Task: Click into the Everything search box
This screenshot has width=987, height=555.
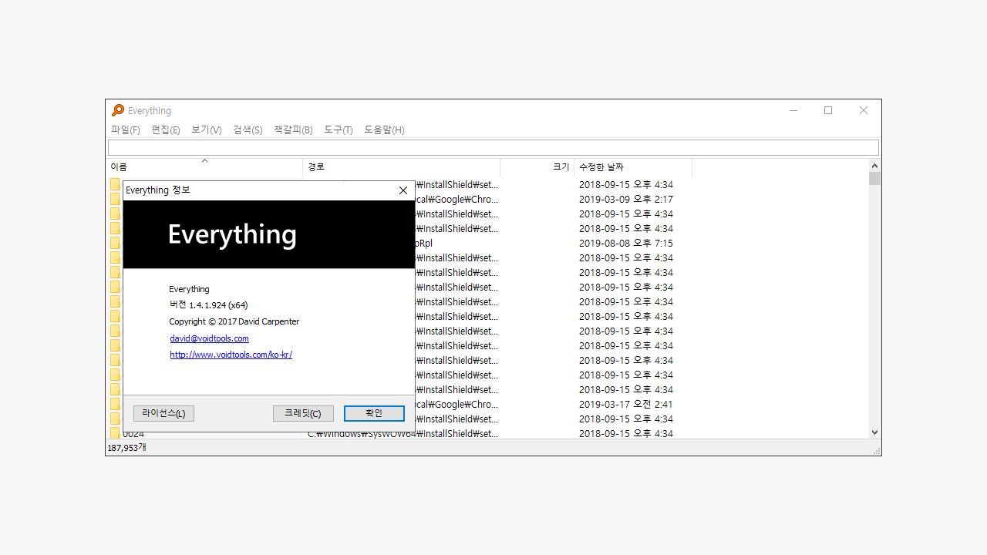Action: point(493,148)
